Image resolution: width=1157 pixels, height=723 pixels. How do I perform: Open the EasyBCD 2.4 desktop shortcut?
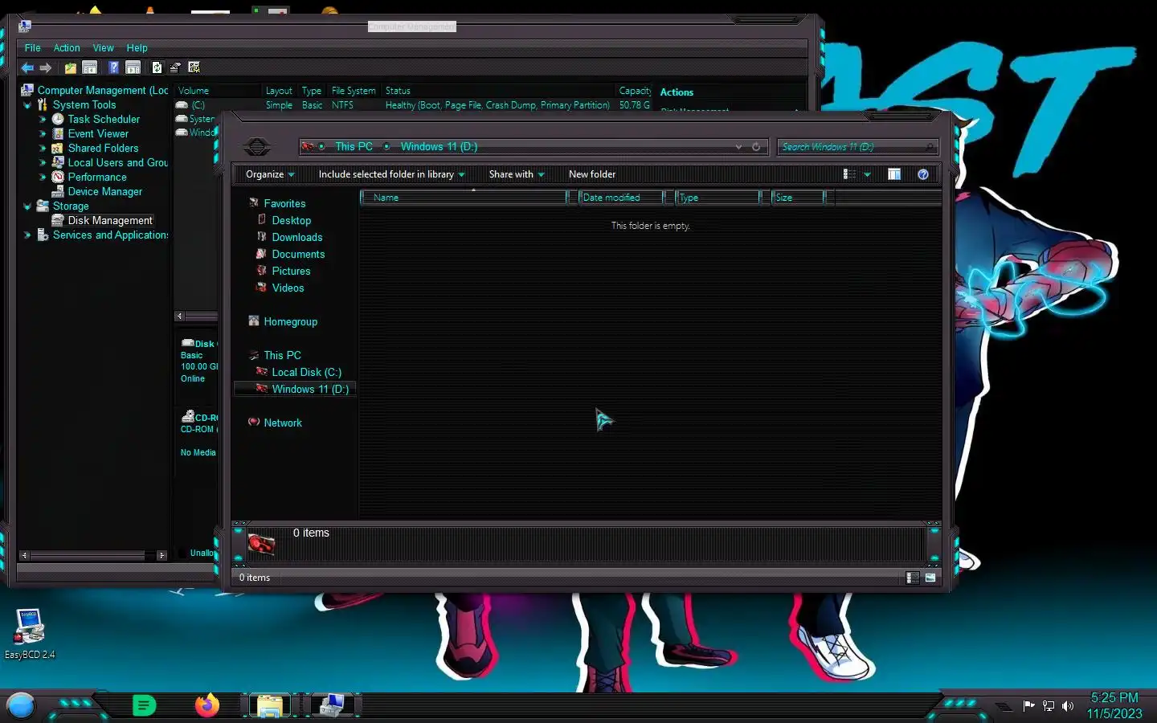tap(30, 634)
